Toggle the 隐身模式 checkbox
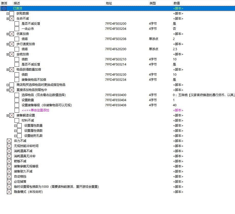Viewport: 235px width, 214px height. (9, 192)
